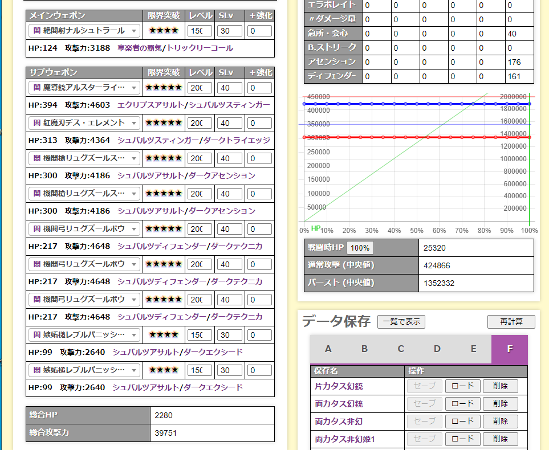Edit SLv field of 絶闇射ナルシュトラール
Screen dimensions: 549x450
point(229,31)
